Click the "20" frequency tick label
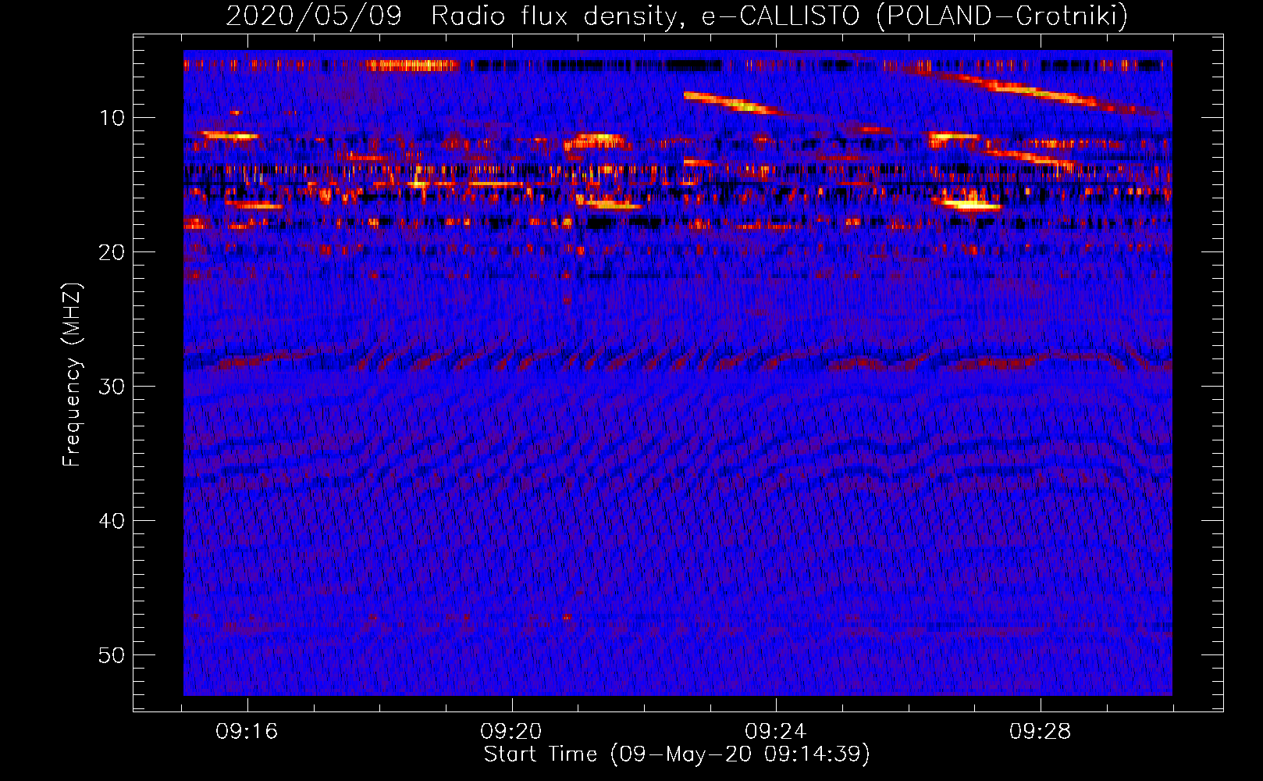This screenshot has width=1263, height=781. tap(112, 252)
